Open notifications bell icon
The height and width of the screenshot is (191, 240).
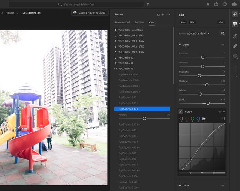click(x=208, y=4)
